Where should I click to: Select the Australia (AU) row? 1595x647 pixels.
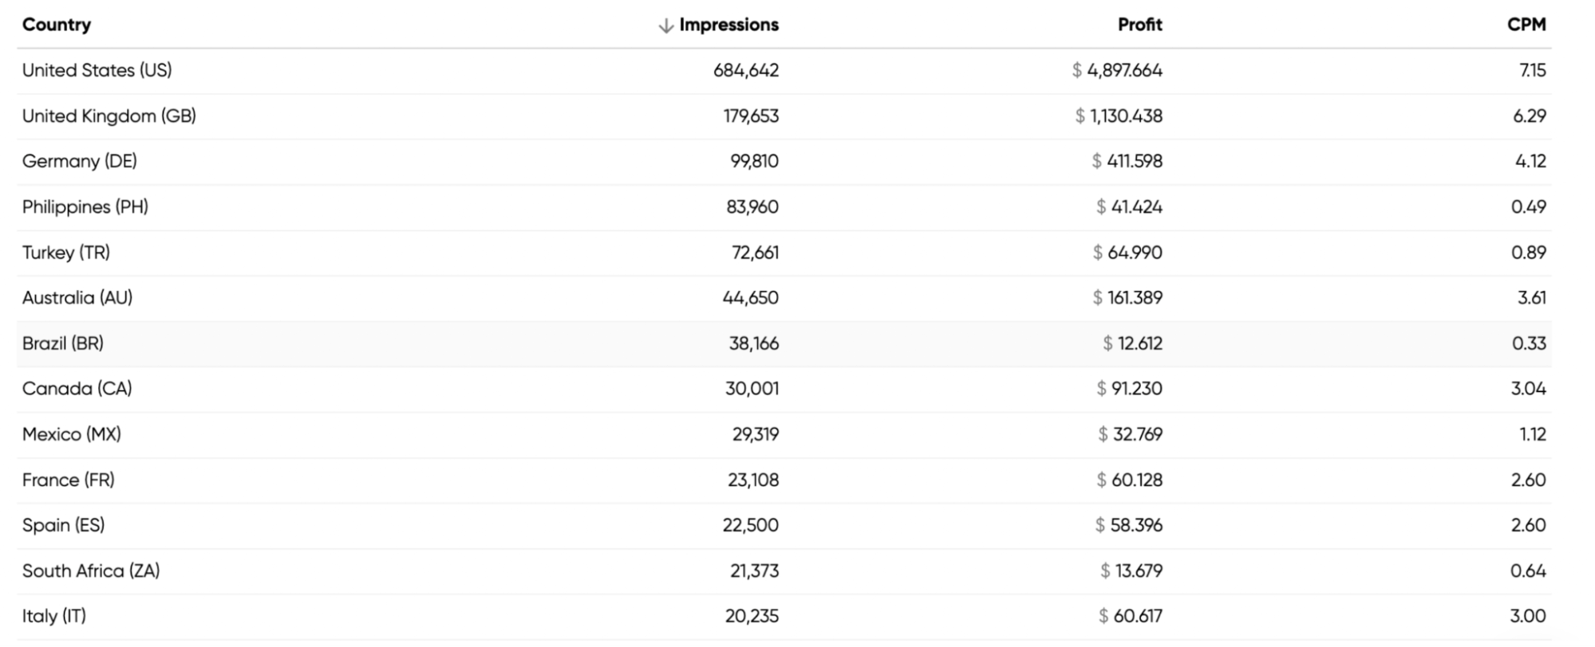pos(784,298)
